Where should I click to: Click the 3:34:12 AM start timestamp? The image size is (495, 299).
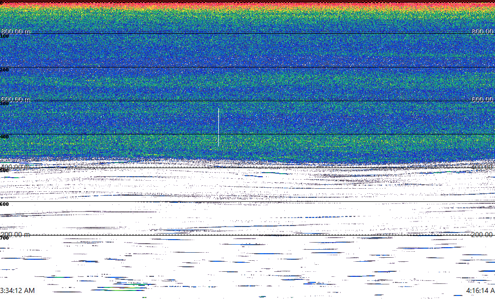click(18, 290)
